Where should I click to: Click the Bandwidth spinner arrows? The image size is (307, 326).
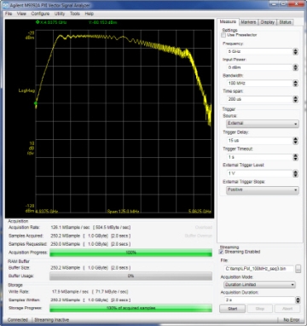point(296,84)
